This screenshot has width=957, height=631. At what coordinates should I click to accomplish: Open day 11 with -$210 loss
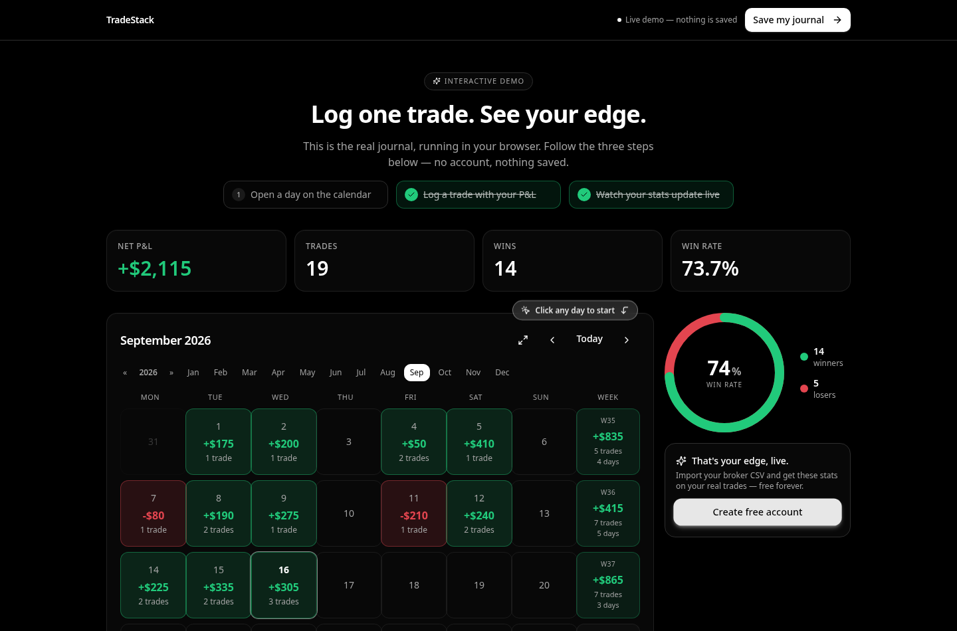pos(414,513)
